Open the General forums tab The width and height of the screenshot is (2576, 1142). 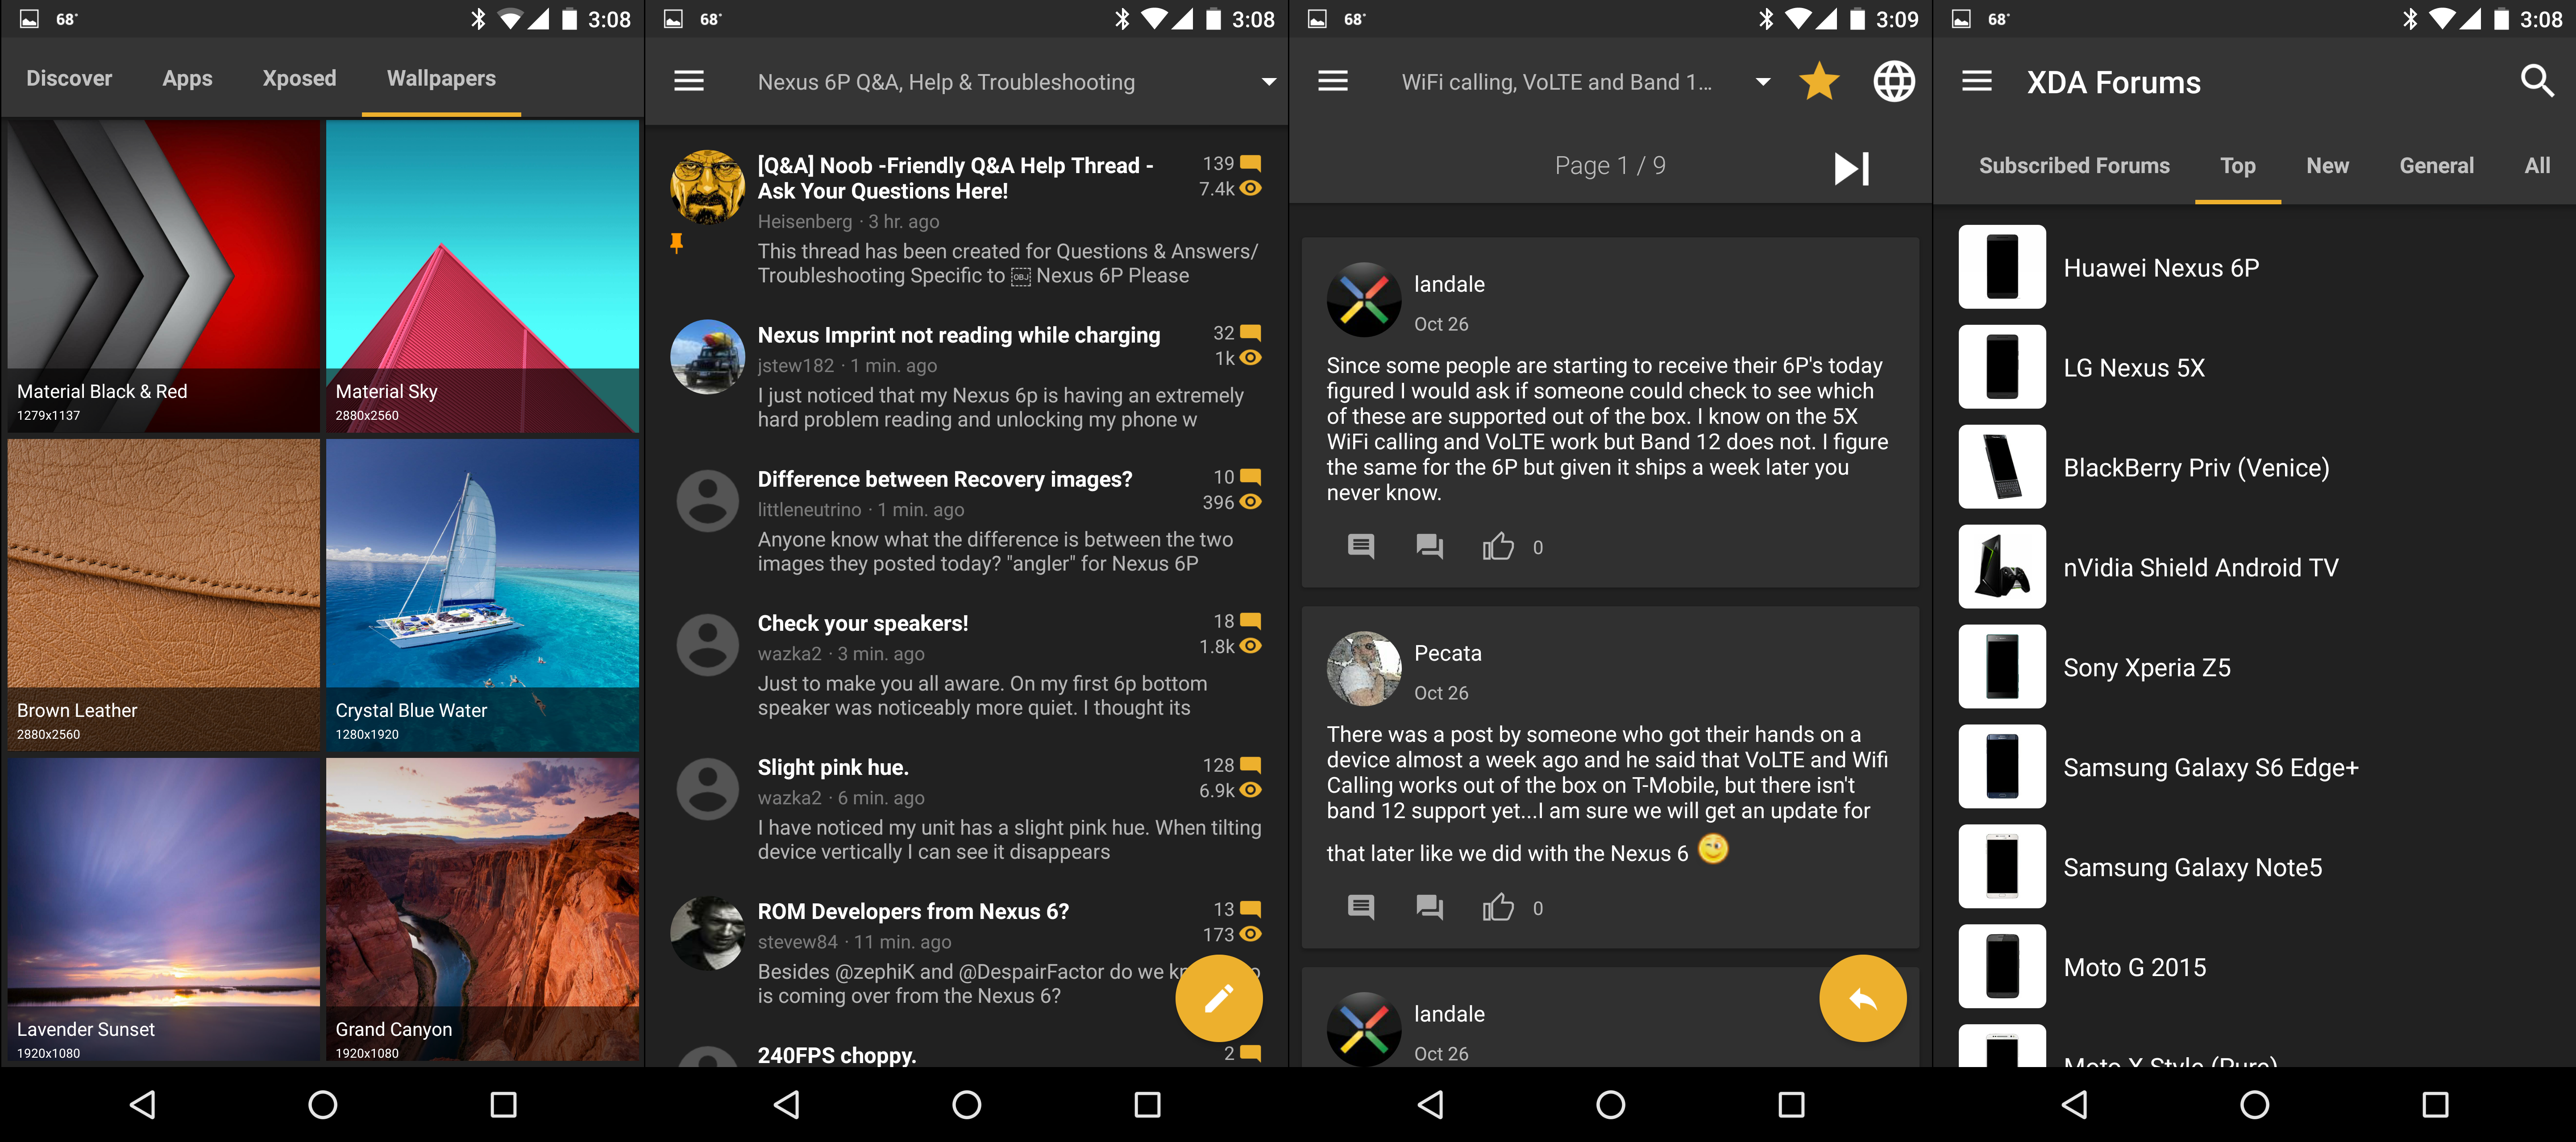coord(2436,166)
